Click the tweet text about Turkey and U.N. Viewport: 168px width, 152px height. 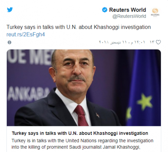(x=79, y=27)
